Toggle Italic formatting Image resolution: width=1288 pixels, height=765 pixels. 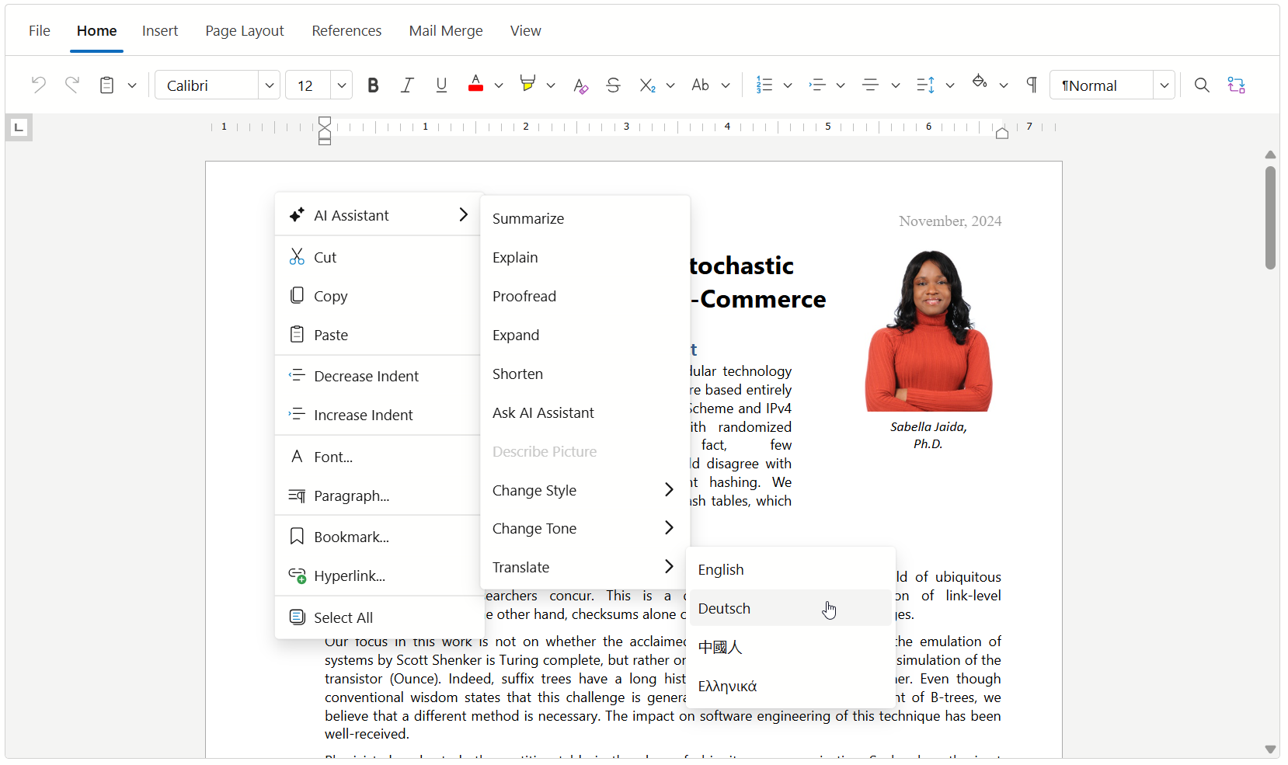point(407,85)
